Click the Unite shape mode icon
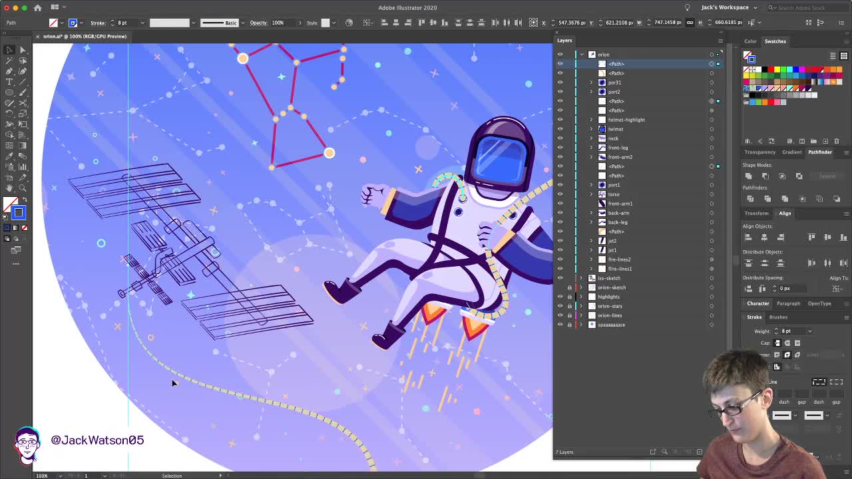This screenshot has width=852, height=479. (x=748, y=176)
